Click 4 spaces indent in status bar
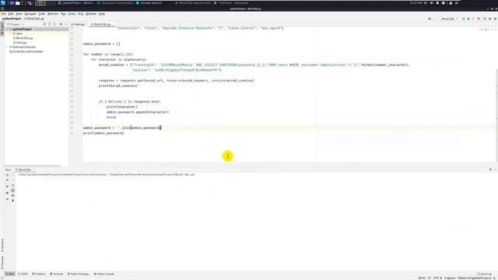The image size is (498, 280). coord(450,278)
